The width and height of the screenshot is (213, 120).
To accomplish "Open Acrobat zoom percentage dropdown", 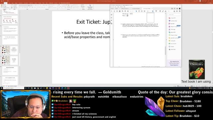I will (x=148, y=11).
